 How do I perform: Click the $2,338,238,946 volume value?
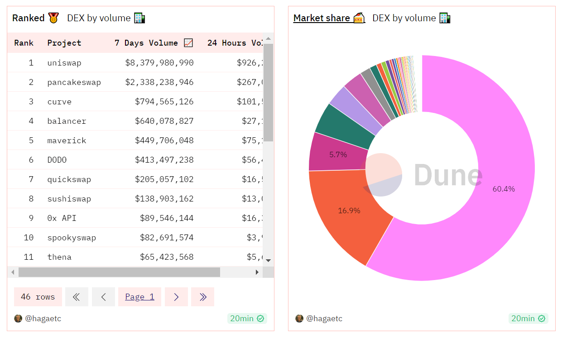[x=159, y=82]
